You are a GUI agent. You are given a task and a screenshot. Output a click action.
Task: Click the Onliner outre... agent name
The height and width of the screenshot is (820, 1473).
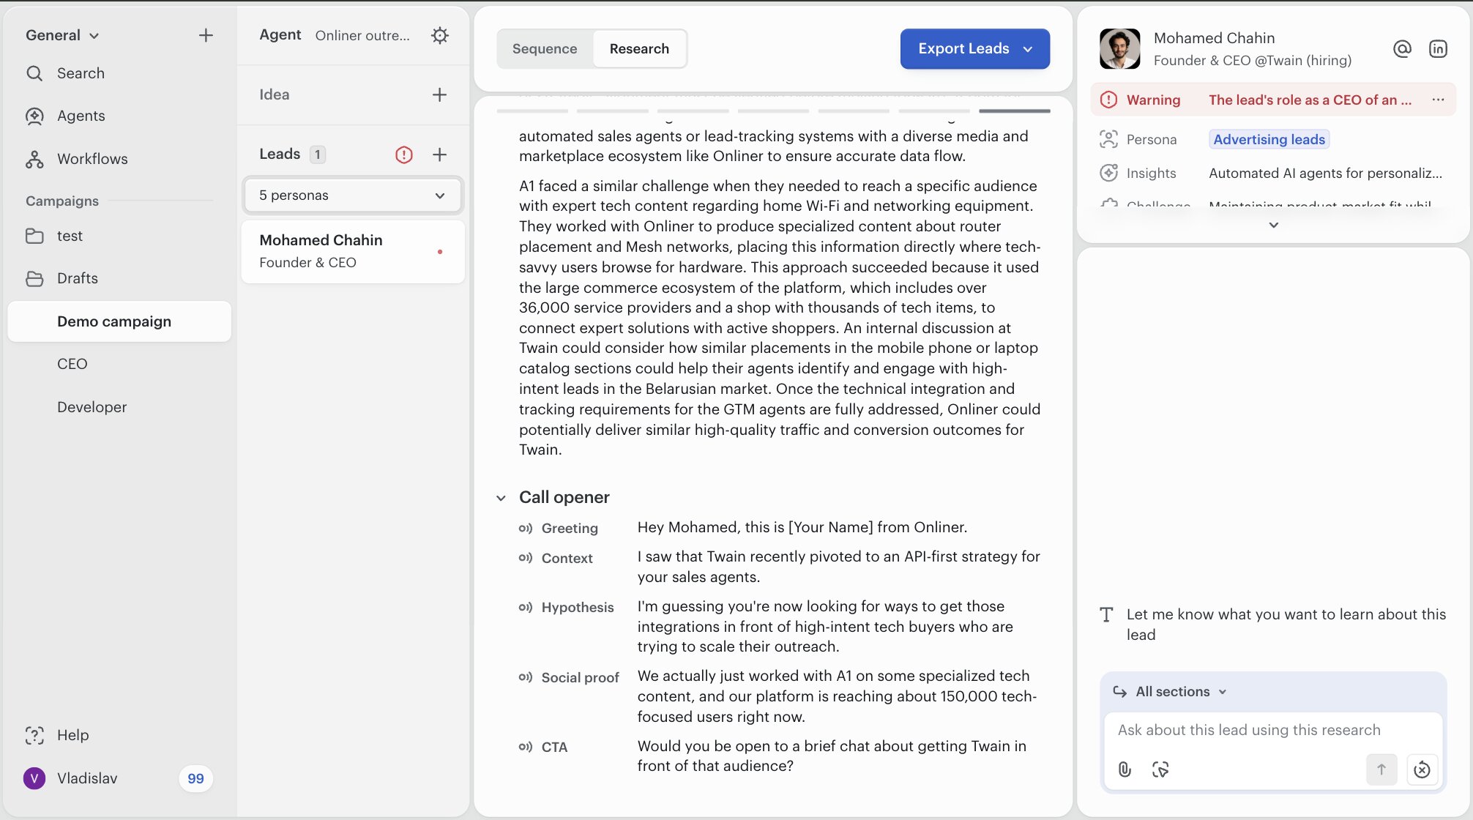point(362,35)
